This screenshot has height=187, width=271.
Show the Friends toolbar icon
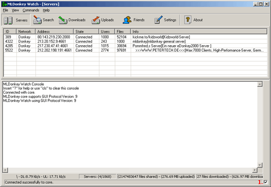pos(127,20)
